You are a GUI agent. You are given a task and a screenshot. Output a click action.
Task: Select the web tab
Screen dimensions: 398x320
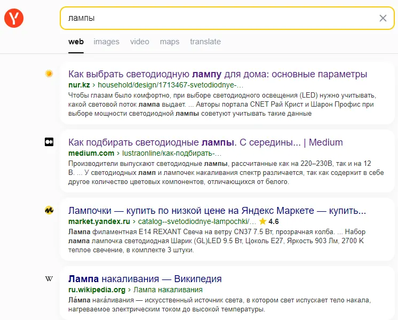(76, 42)
